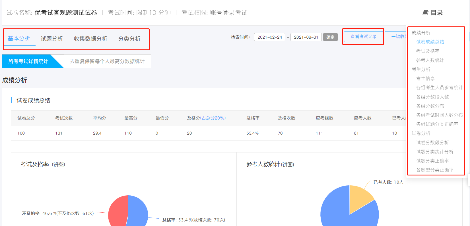This screenshot has height=226, width=470.
Task: Switch to the 试题分析 tab
Action: [x=52, y=39]
